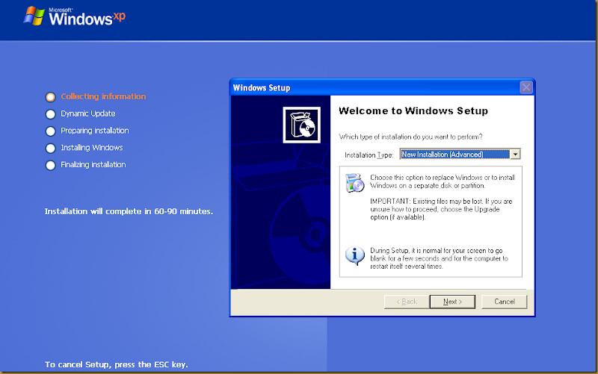This screenshot has height=374, width=598.
Task: Click the 'During Setup, it is normal' note
Action: pos(439,258)
